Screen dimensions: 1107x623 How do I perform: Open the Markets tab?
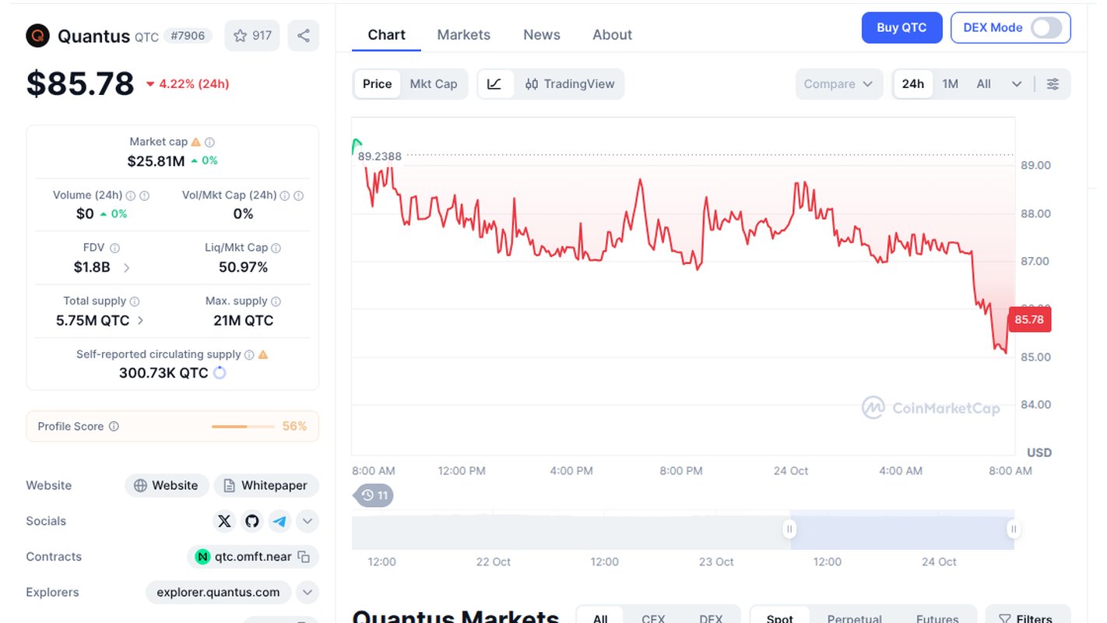[464, 35]
